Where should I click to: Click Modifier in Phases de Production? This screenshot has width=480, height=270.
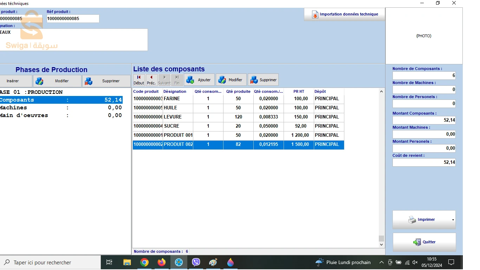coord(57,81)
